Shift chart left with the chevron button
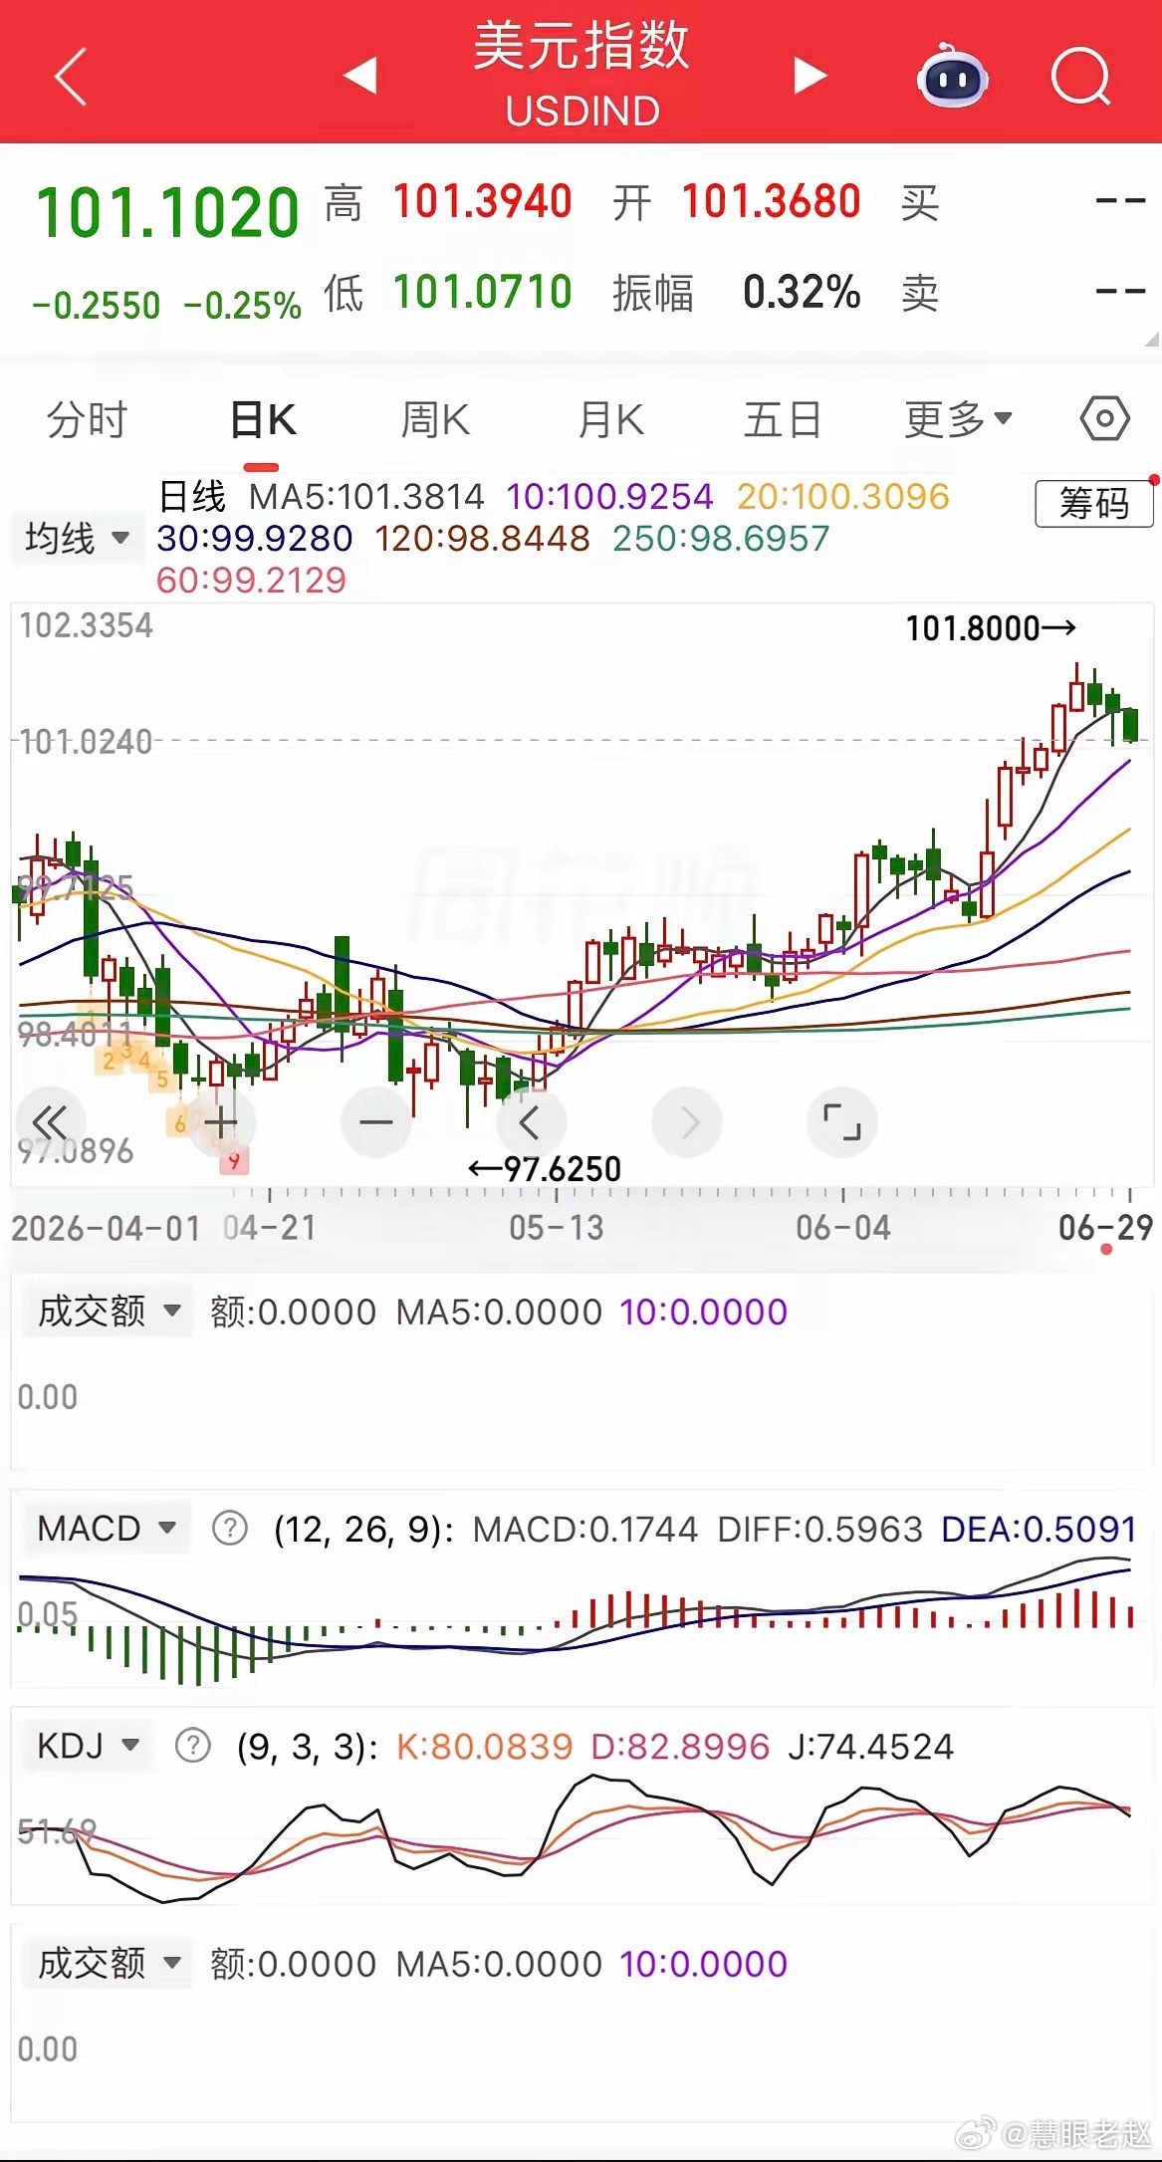 click(x=531, y=1122)
